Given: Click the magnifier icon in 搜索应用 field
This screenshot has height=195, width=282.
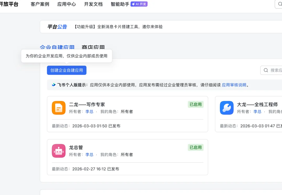Looking at the screenshot, I should click(x=266, y=70).
